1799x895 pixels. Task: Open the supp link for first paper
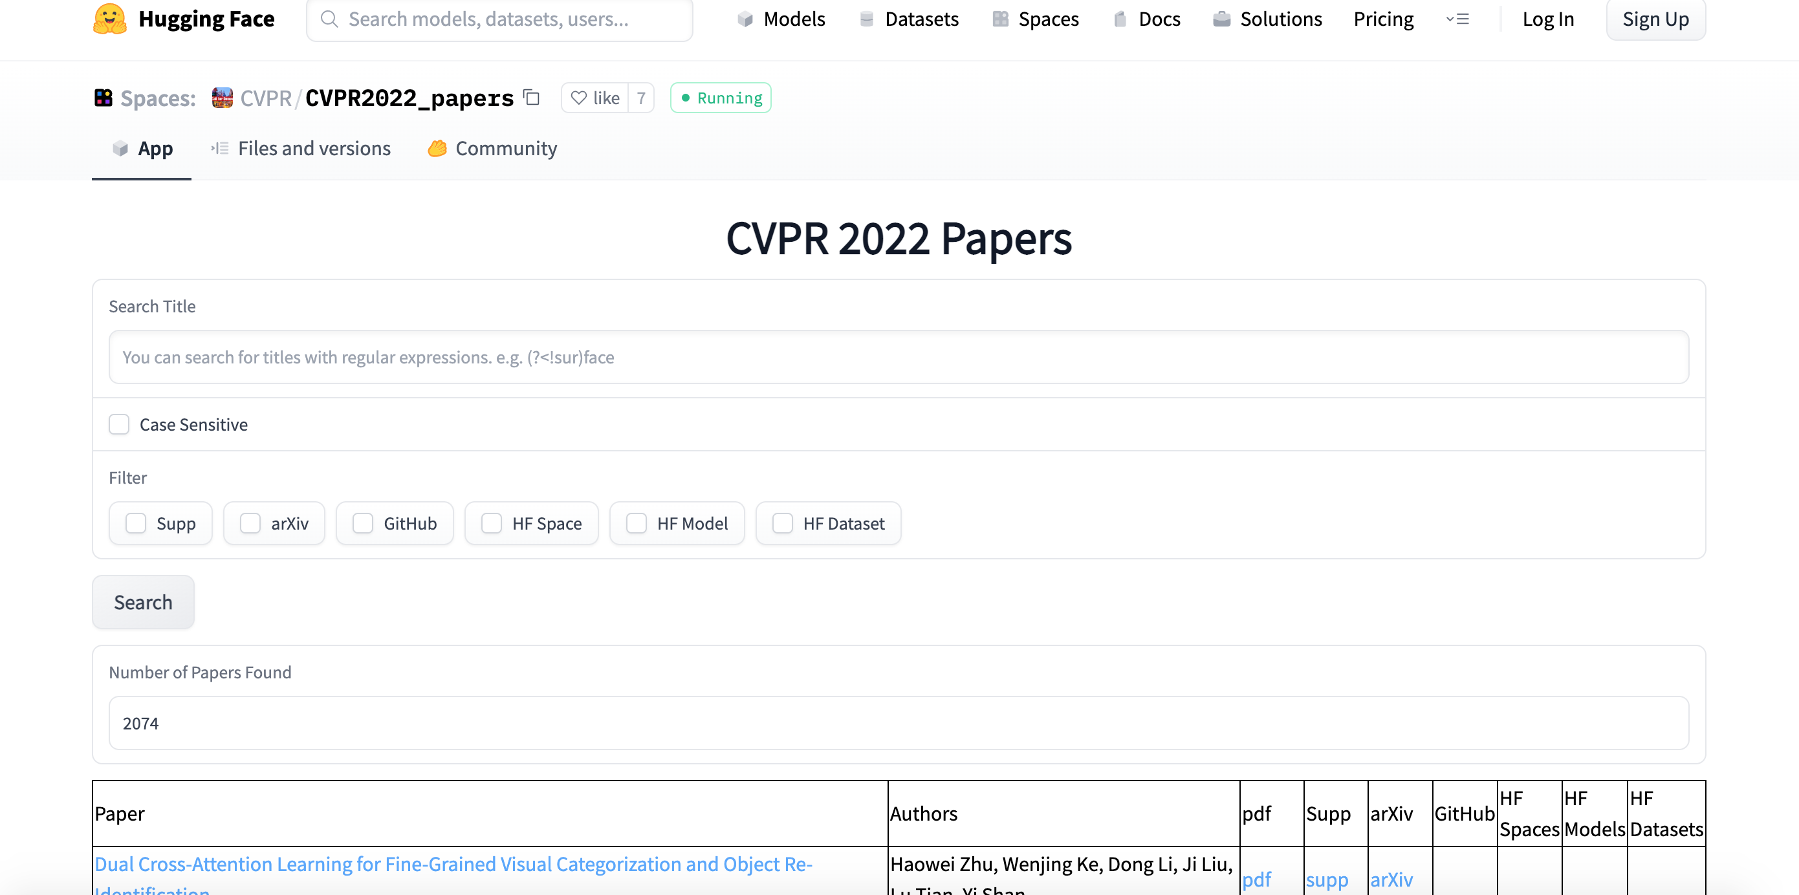[1327, 879]
